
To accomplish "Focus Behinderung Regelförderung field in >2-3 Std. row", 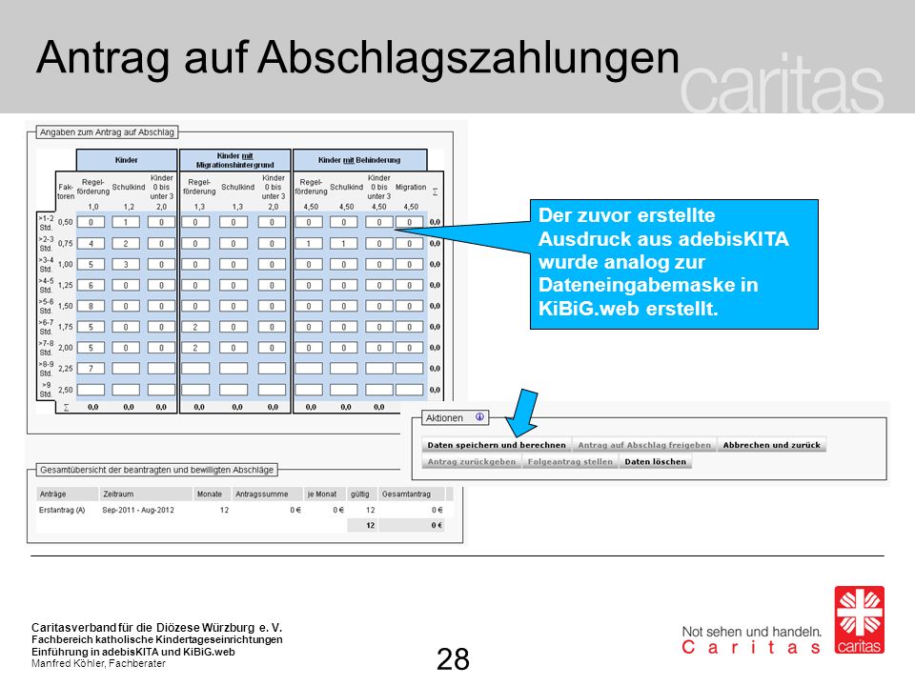I will click(x=309, y=243).
